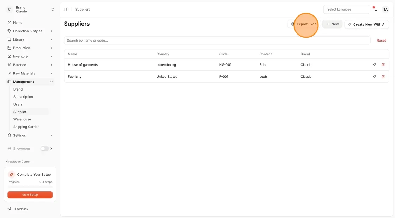
Task: Click the Knowledge Center label
Action: (x=18, y=162)
